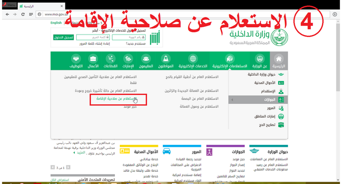
Task: Open التوظيف nav icon
Action: pos(76,59)
